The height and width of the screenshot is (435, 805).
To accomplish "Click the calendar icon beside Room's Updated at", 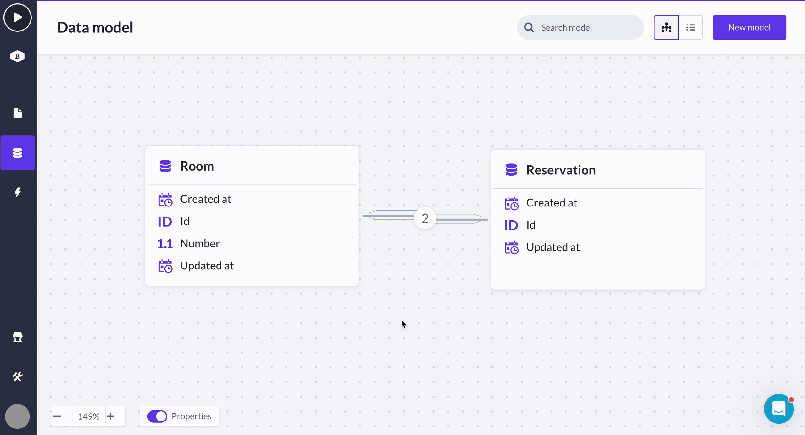I will (165, 266).
